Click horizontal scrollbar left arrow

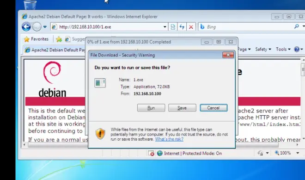[x=24, y=145]
